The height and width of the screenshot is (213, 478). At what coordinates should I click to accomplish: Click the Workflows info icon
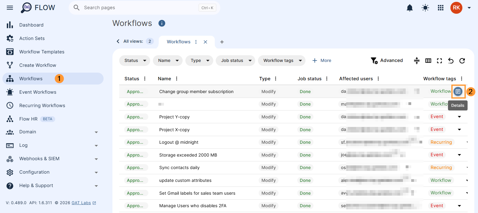click(x=162, y=23)
